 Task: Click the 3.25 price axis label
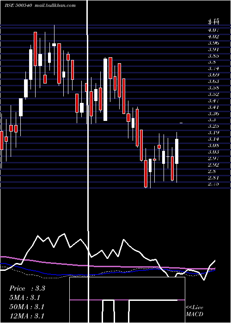213,126
